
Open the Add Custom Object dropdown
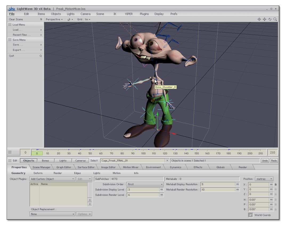pos(52,179)
